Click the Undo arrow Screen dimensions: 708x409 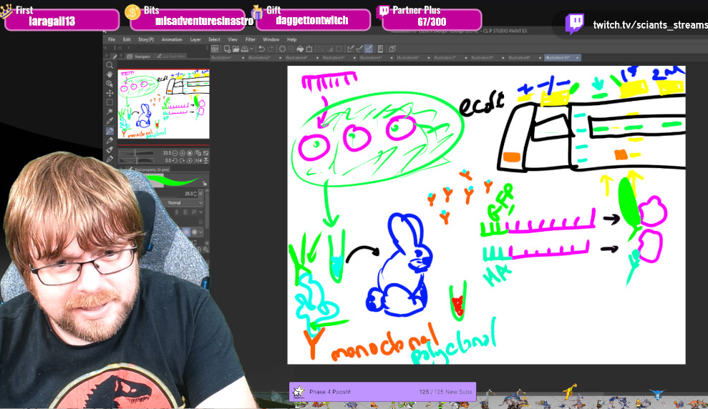pyautogui.click(x=261, y=49)
